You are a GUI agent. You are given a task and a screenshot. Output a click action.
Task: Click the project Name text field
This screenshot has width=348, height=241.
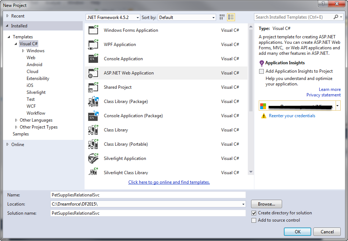(148, 195)
